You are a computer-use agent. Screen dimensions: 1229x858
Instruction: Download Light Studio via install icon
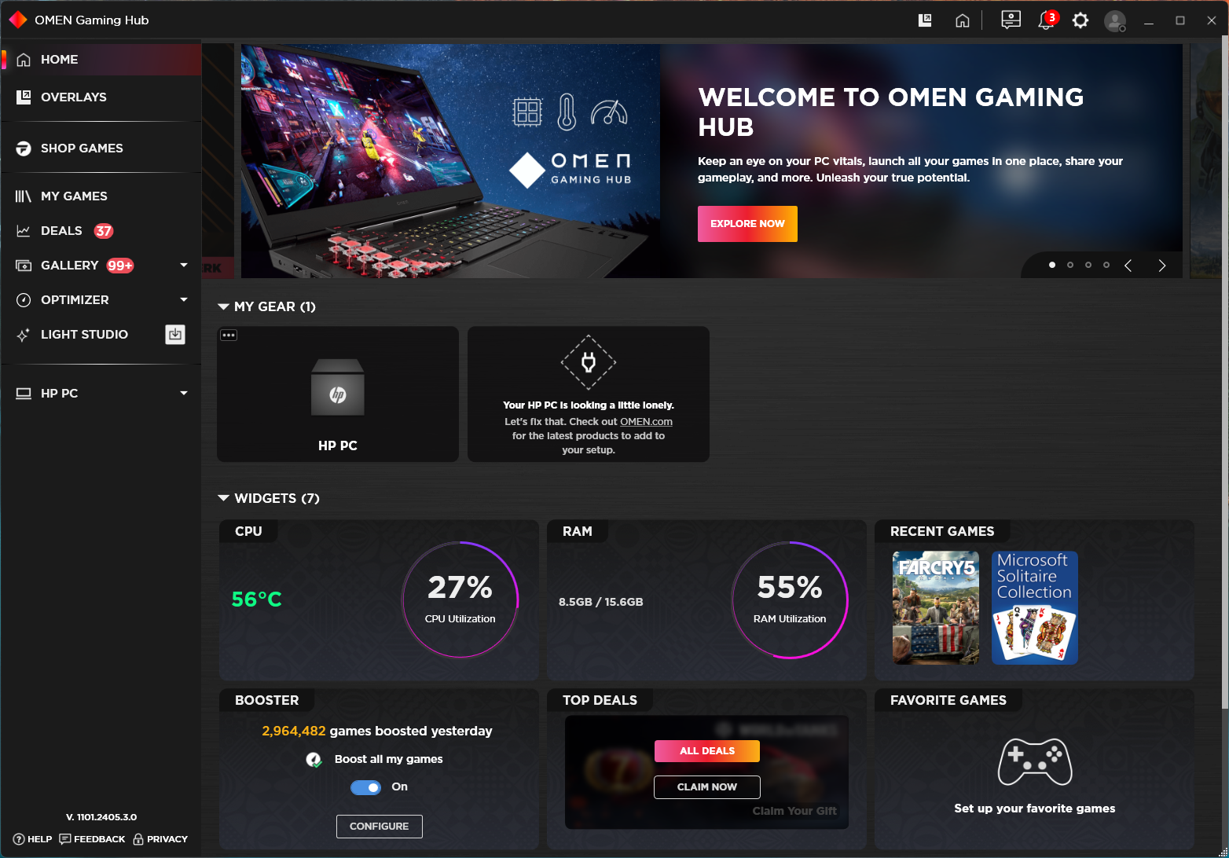[175, 334]
